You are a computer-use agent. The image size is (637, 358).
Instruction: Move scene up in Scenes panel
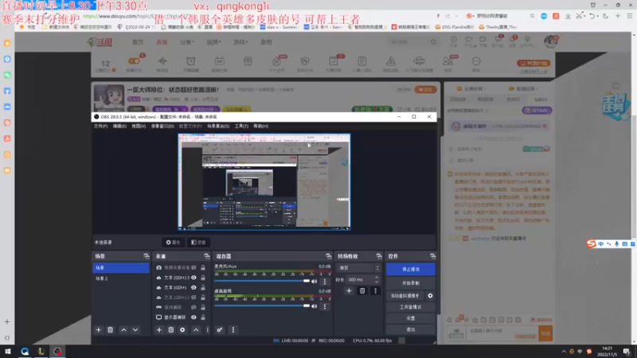(x=123, y=330)
